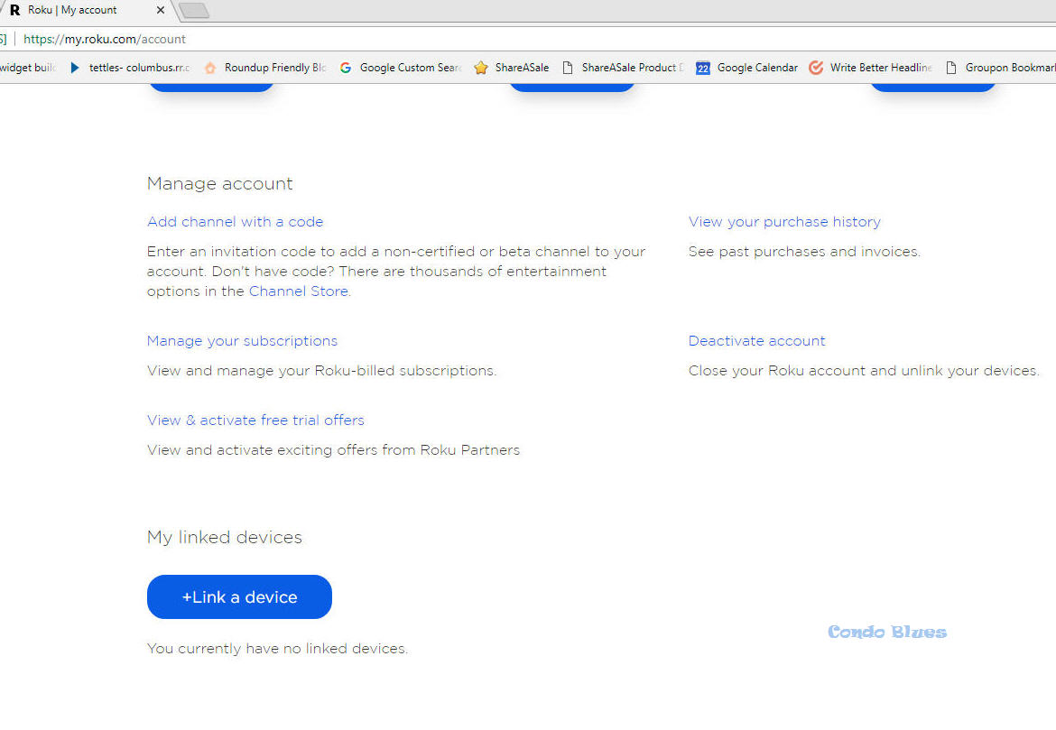Screen dimensions: 1056x730
Task: Open the Google Calendar bookmark
Action: pos(747,68)
